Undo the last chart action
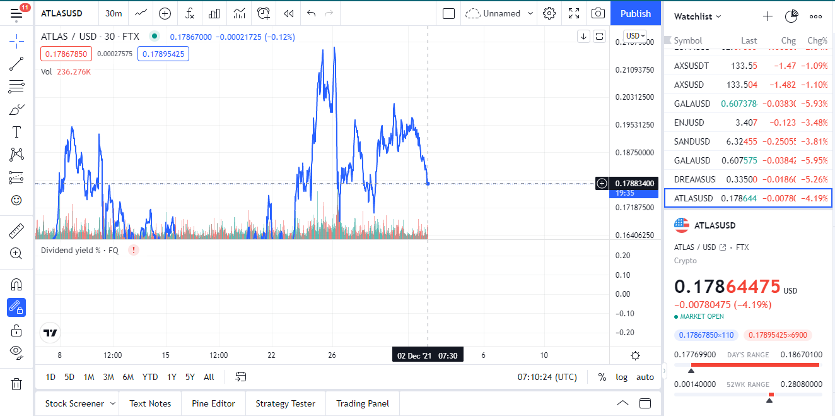Image resolution: width=835 pixels, height=416 pixels. click(x=311, y=13)
